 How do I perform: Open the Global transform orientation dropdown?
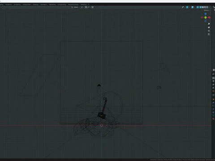click(76, 7)
